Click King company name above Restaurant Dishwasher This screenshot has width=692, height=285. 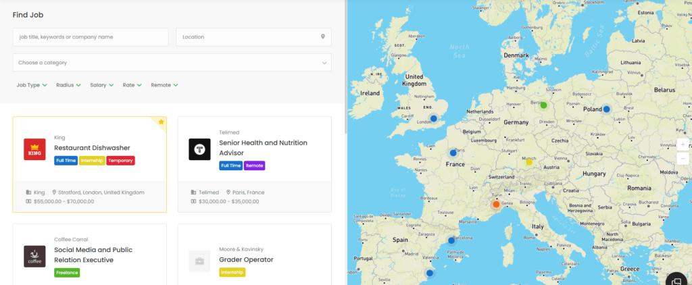59,138
